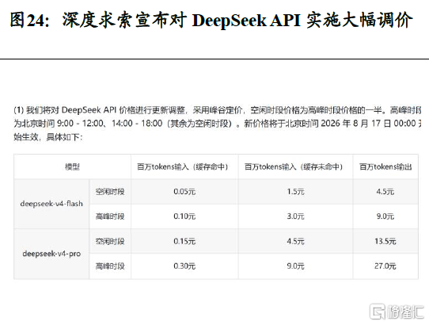This screenshot has width=429, height=325.
Task: Click （其余为空闲时段）in the paragraph
Action: tap(199, 124)
